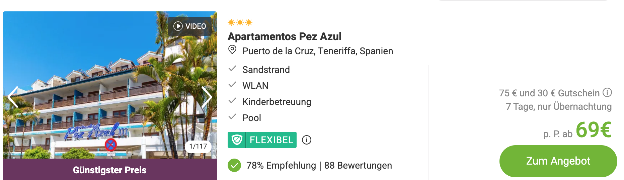Open info icon beside Gutschein text

pyautogui.click(x=607, y=92)
